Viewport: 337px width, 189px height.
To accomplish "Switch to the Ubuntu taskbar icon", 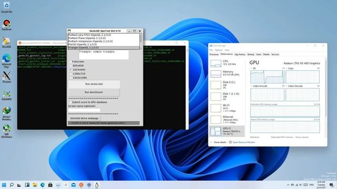I will (81, 185).
